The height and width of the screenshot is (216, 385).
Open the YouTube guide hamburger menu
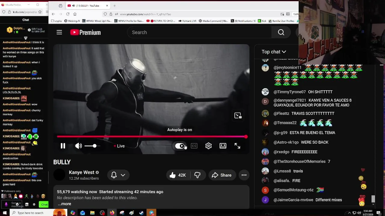coord(59,32)
